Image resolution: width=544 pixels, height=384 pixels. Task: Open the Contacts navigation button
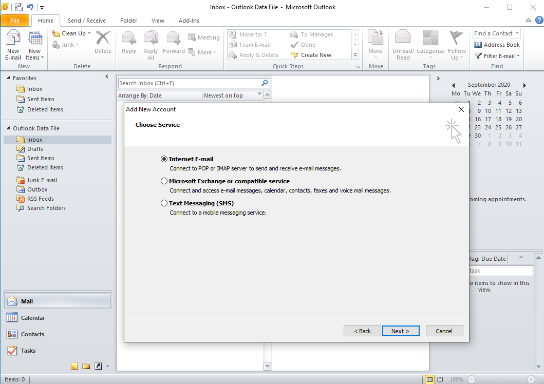[x=58, y=334]
